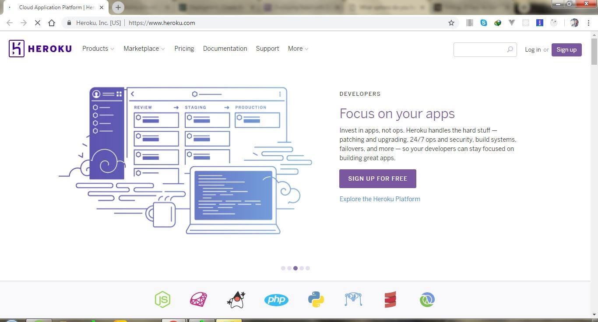
Task: Open the Pricing page
Action: pyautogui.click(x=184, y=49)
